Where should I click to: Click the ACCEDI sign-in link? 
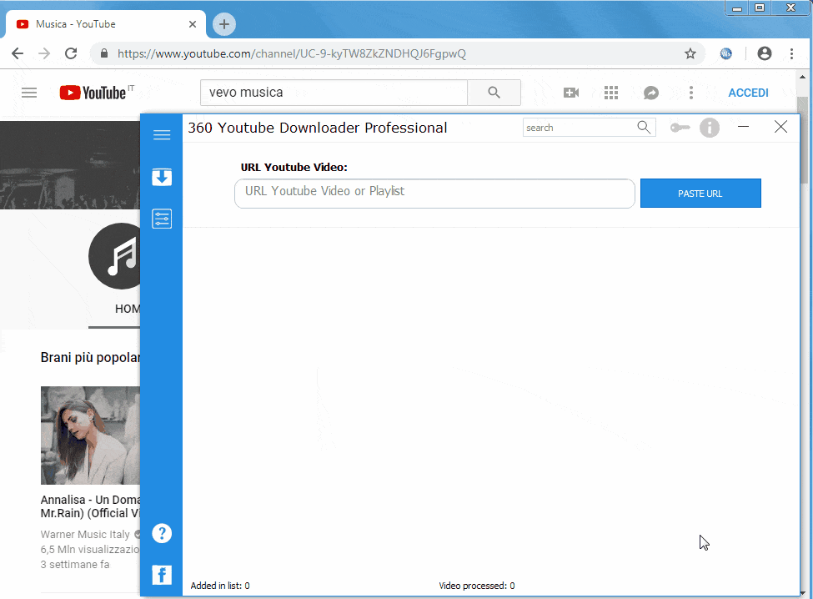(x=748, y=93)
